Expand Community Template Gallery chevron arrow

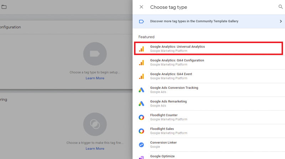coord(280,21)
